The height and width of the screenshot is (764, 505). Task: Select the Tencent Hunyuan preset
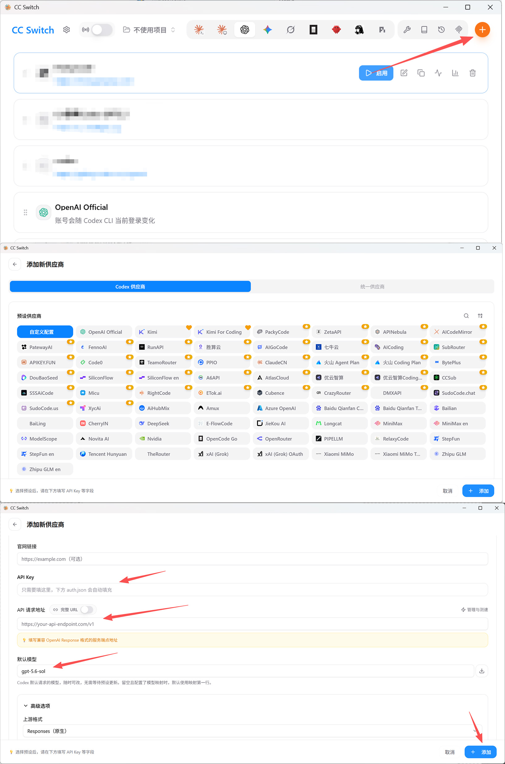[x=104, y=454]
